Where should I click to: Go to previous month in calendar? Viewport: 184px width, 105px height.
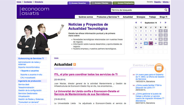[x=141, y=23]
